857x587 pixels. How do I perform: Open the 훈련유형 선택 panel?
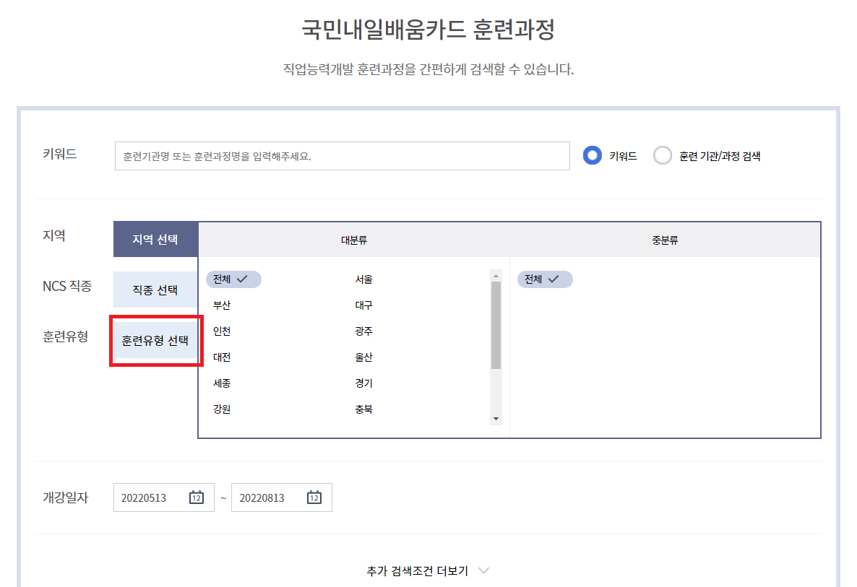156,340
